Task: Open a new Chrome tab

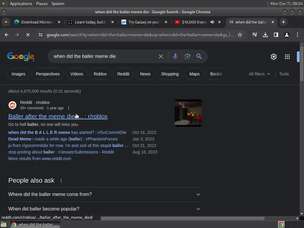Action: point(283,22)
